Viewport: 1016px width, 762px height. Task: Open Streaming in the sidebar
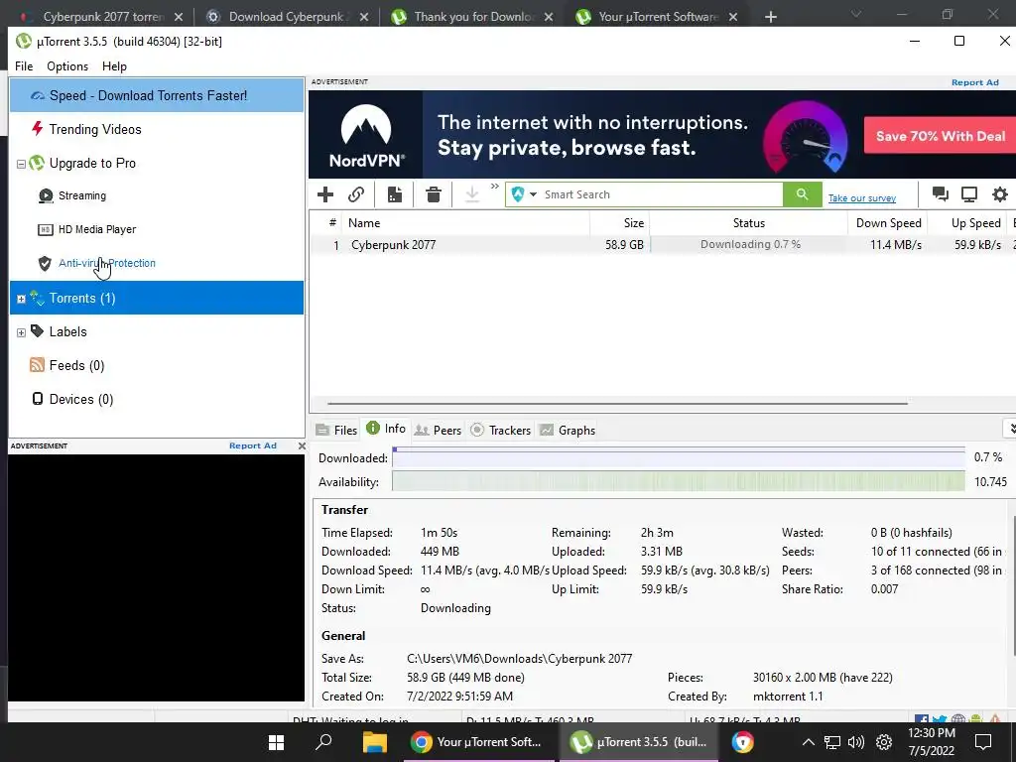[81, 195]
